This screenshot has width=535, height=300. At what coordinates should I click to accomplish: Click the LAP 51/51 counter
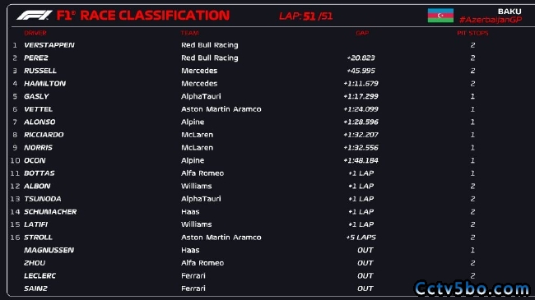[305, 16]
